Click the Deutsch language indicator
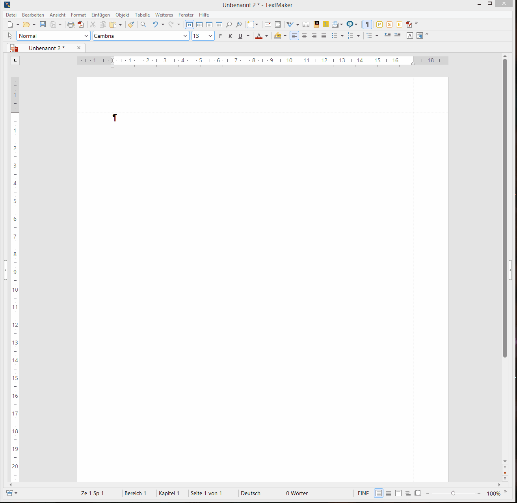517x503 pixels. [251, 493]
